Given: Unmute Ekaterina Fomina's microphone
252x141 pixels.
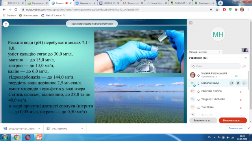Looking at the screenshot, I should point(241,92).
